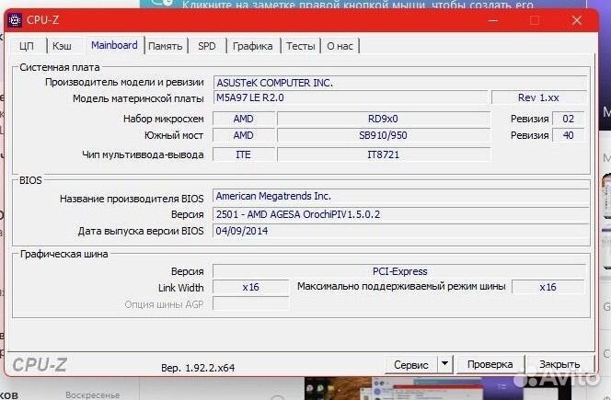Click the maximum supported bus mode x16 value
This screenshot has width=611, height=400.
click(548, 287)
